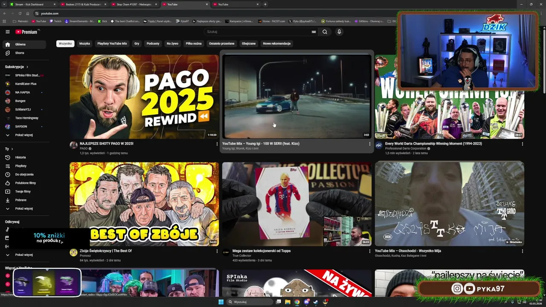Click the Zbóje Świętokrzyscy channel avatar
Viewport: 546px width, 307px height.
(73, 252)
